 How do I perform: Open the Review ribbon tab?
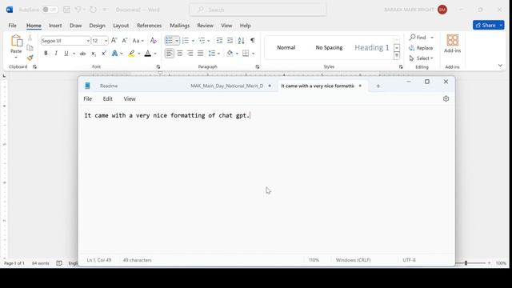pos(205,26)
